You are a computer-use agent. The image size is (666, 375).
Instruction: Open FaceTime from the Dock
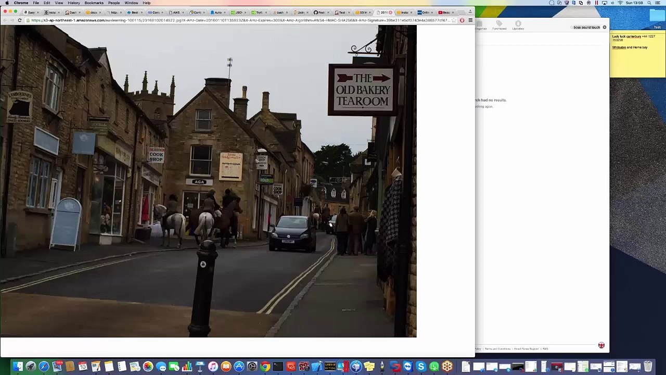[174, 367]
